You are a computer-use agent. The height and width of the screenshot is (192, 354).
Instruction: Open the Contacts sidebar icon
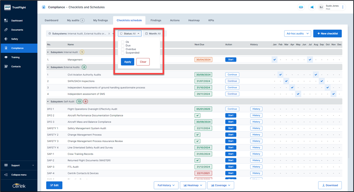click(x=6, y=66)
